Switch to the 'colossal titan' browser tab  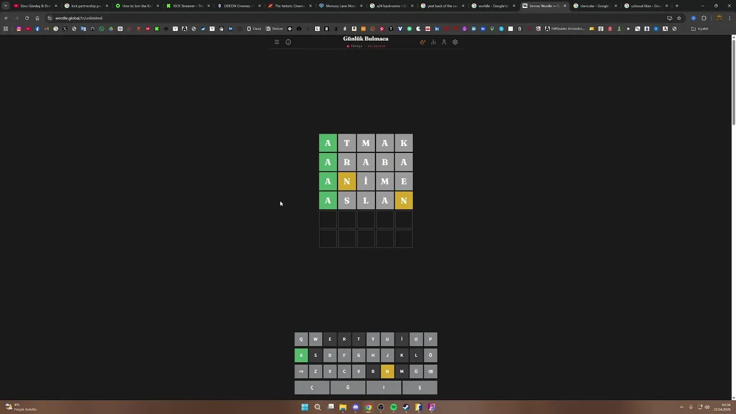point(645,6)
